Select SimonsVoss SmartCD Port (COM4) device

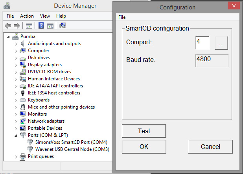tap(71, 142)
